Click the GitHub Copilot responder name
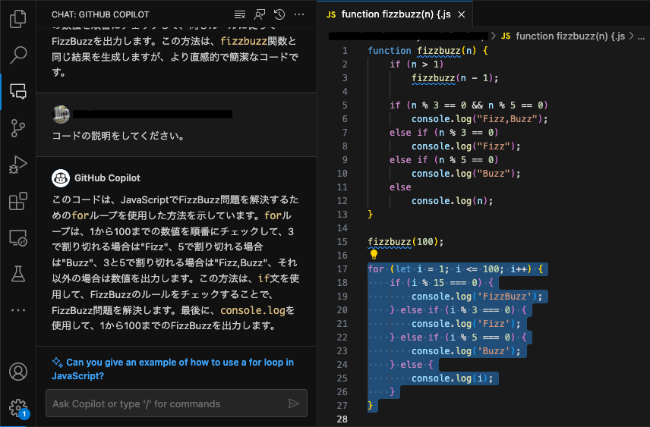Screen dimensions: 650x427 (x=107, y=178)
